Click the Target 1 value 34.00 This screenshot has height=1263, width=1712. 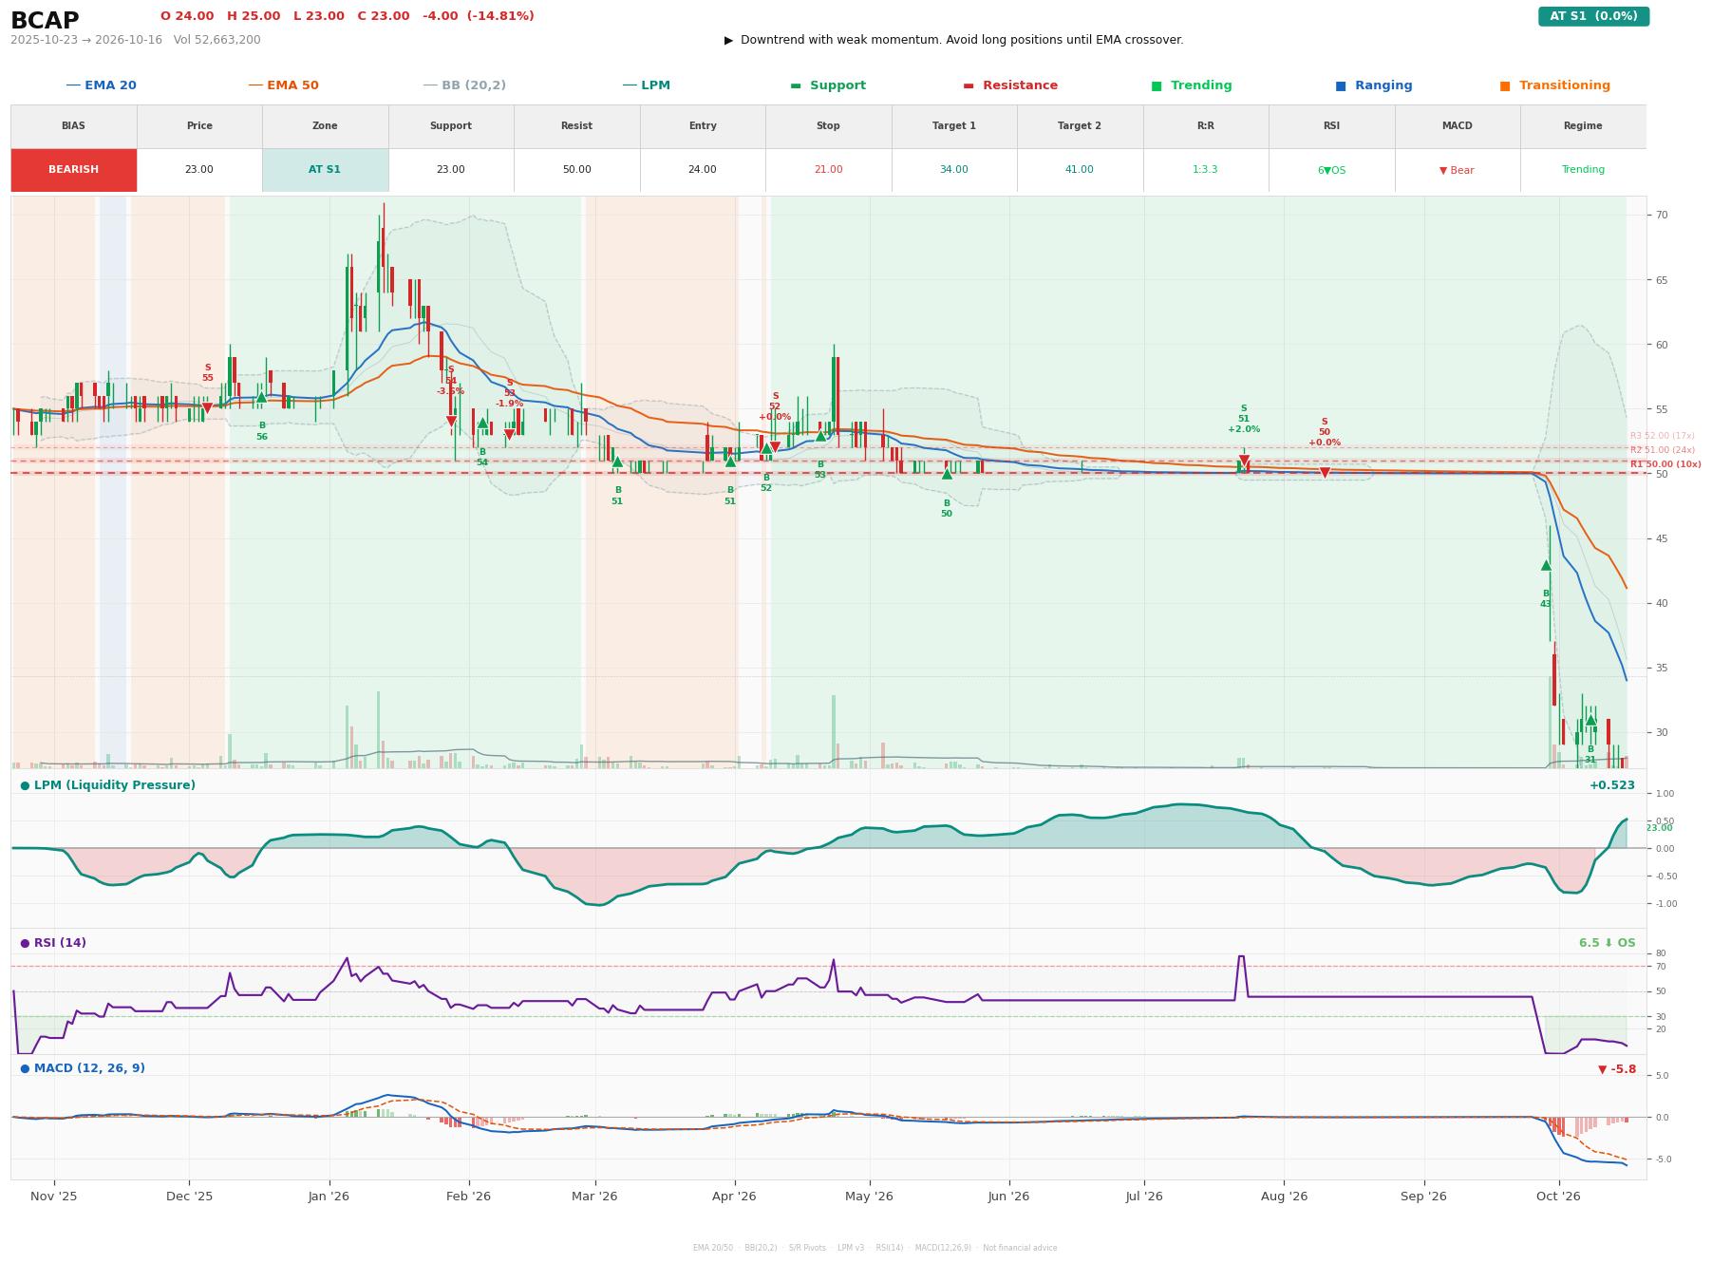953,170
